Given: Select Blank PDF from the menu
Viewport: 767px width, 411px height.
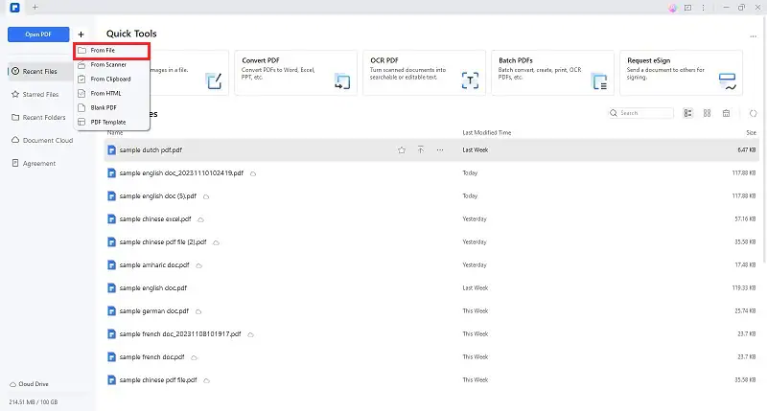Looking at the screenshot, I should pyautogui.click(x=104, y=107).
